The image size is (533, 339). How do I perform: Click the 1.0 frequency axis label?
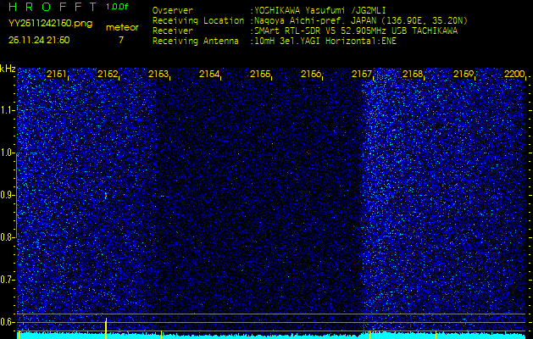click(x=7, y=153)
